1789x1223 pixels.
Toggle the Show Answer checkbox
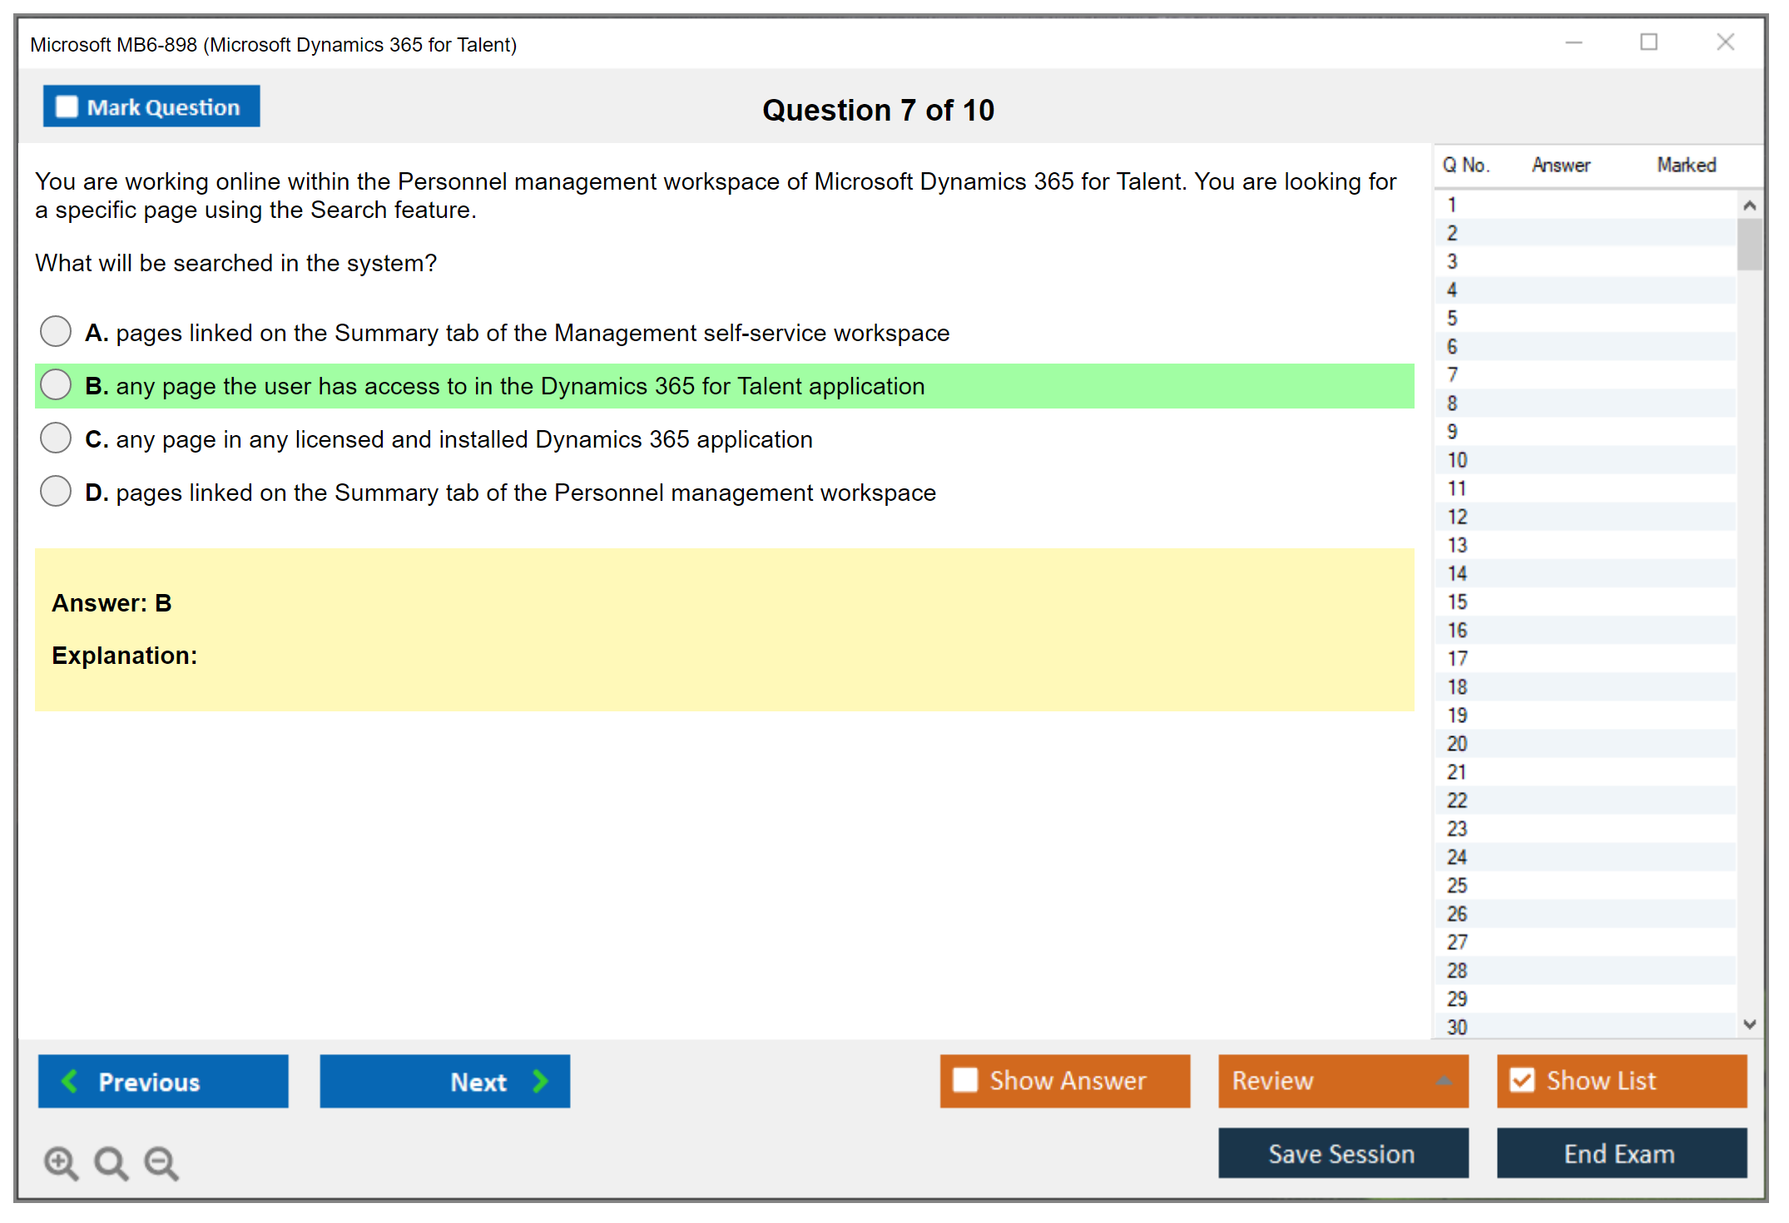click(965, 1080)
